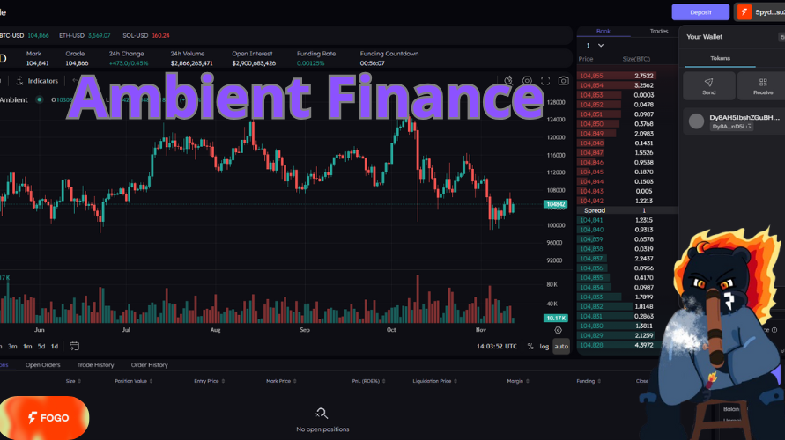Sort positions by Mark Price column
Viewport: 785px width, 440px height.
point(281,381)
